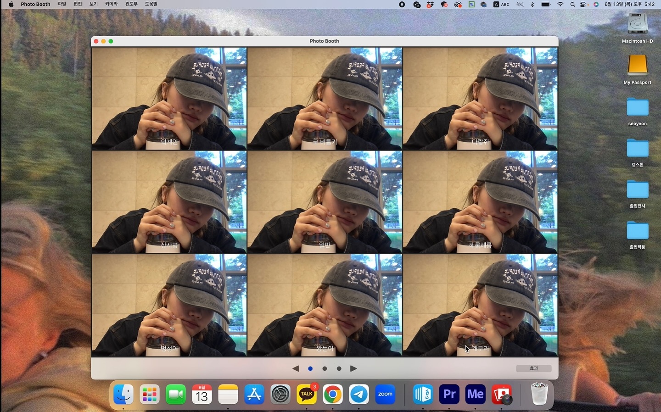
Task: Open Calendar showing 13 in Dock
Action: 202,394
